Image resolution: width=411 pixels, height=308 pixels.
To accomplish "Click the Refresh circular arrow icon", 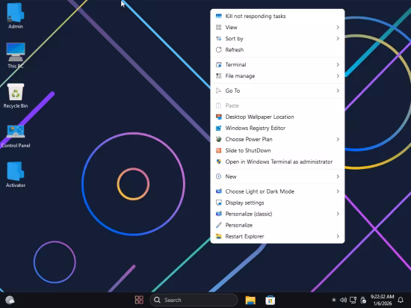I will pos(219,50).
